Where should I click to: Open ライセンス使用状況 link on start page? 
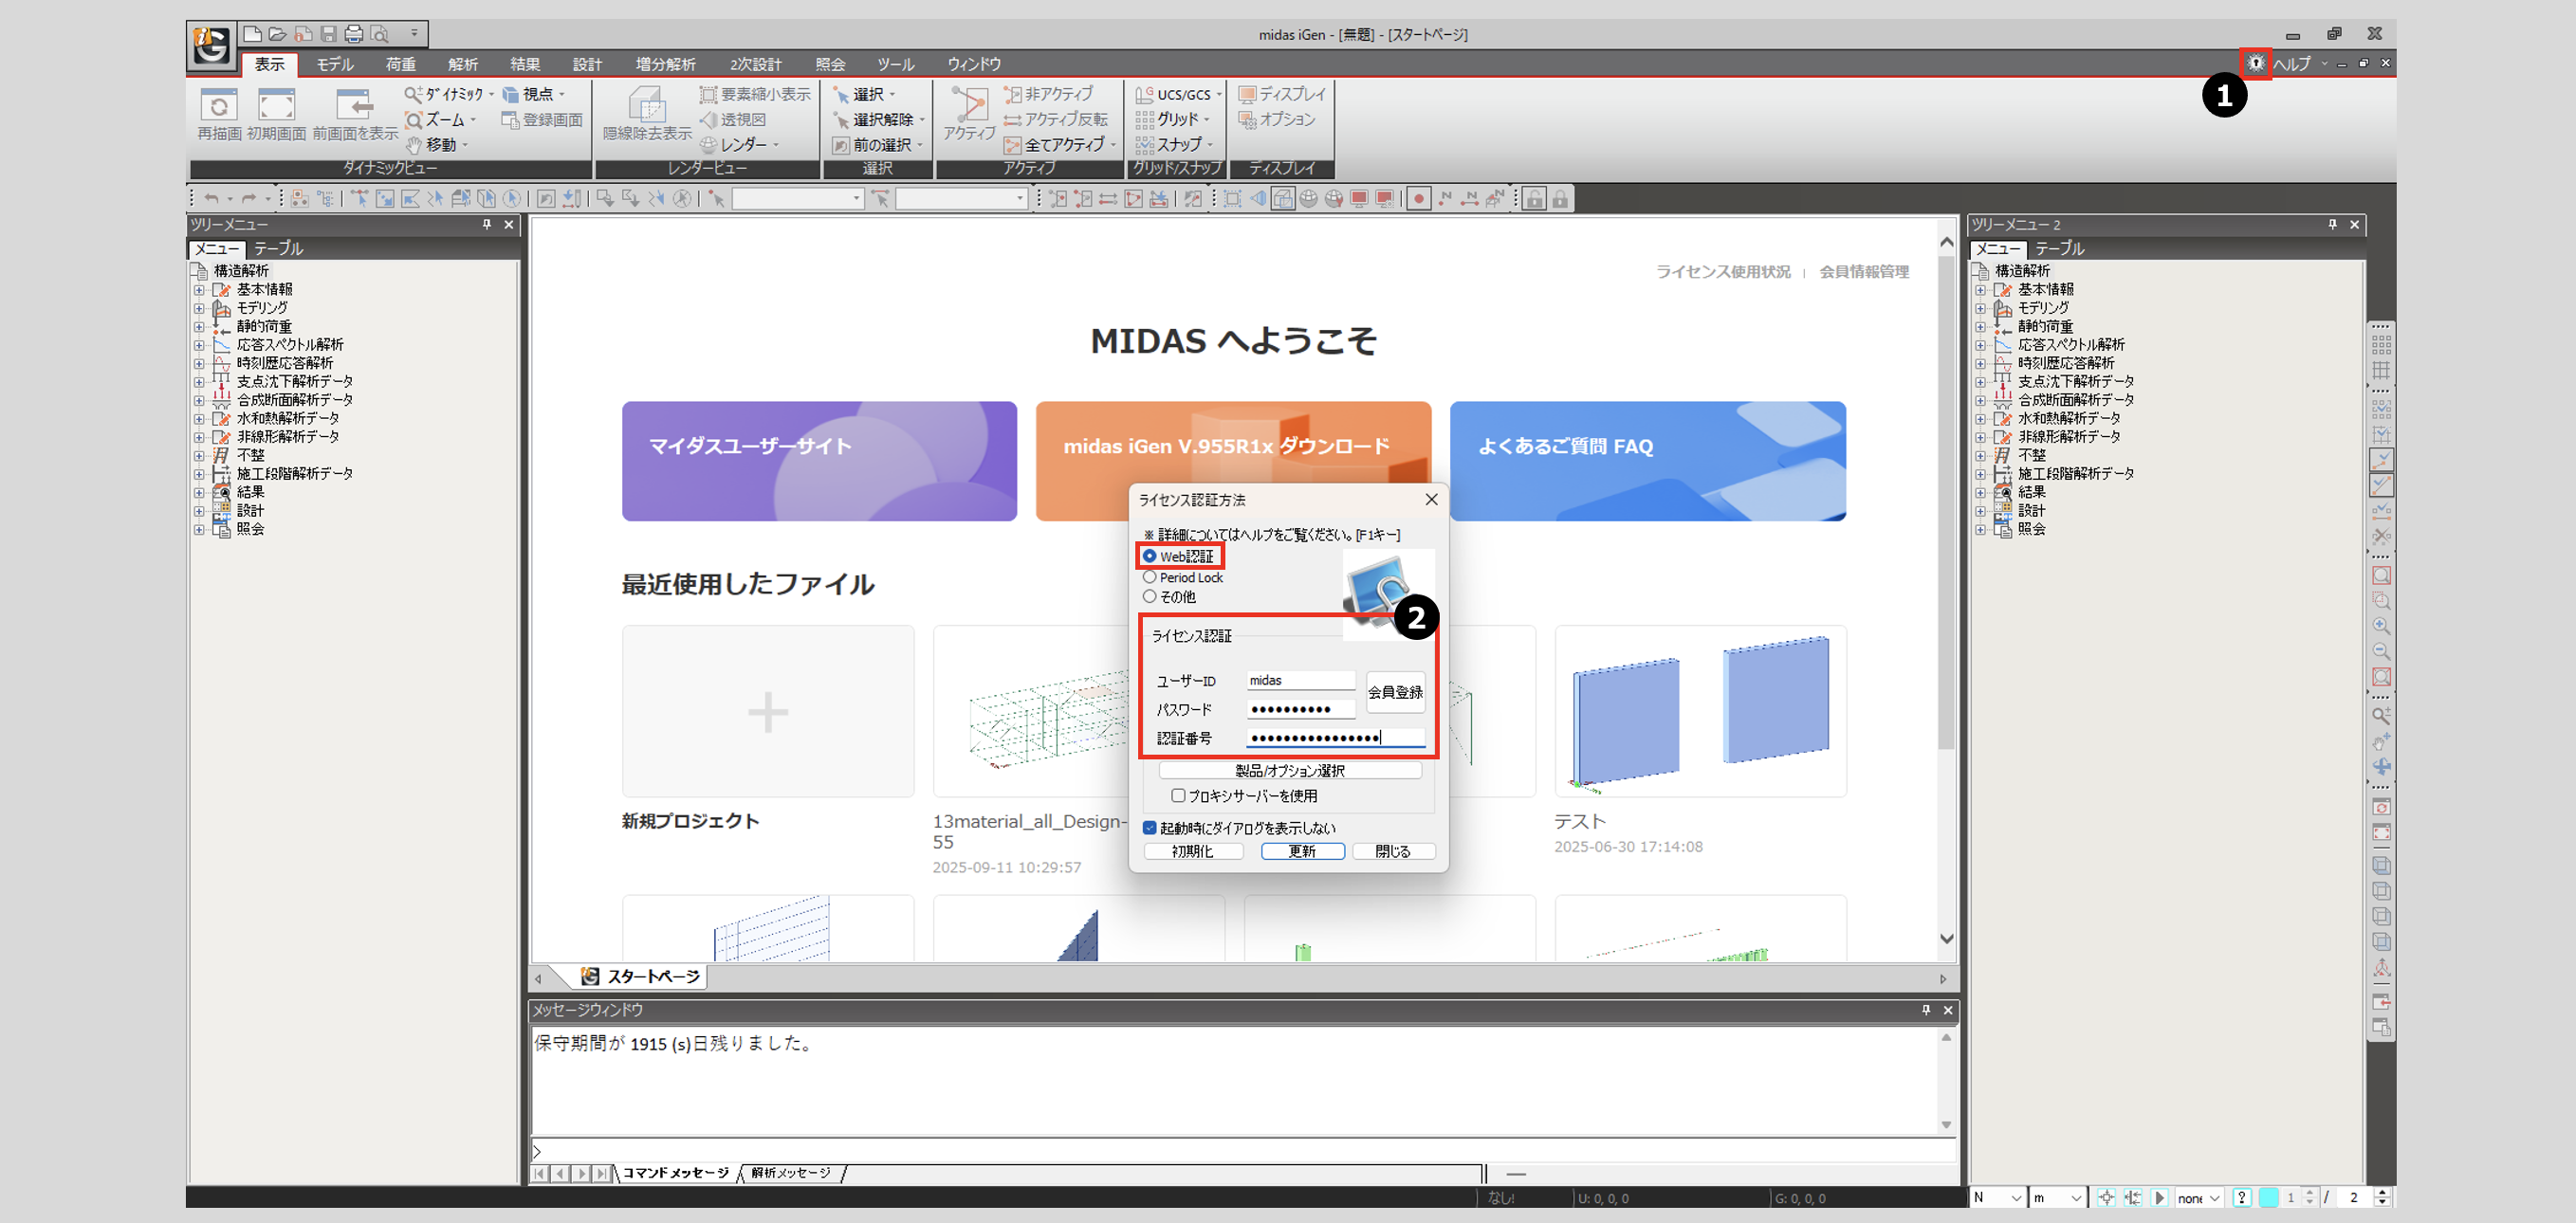[x=1723, y=272]
